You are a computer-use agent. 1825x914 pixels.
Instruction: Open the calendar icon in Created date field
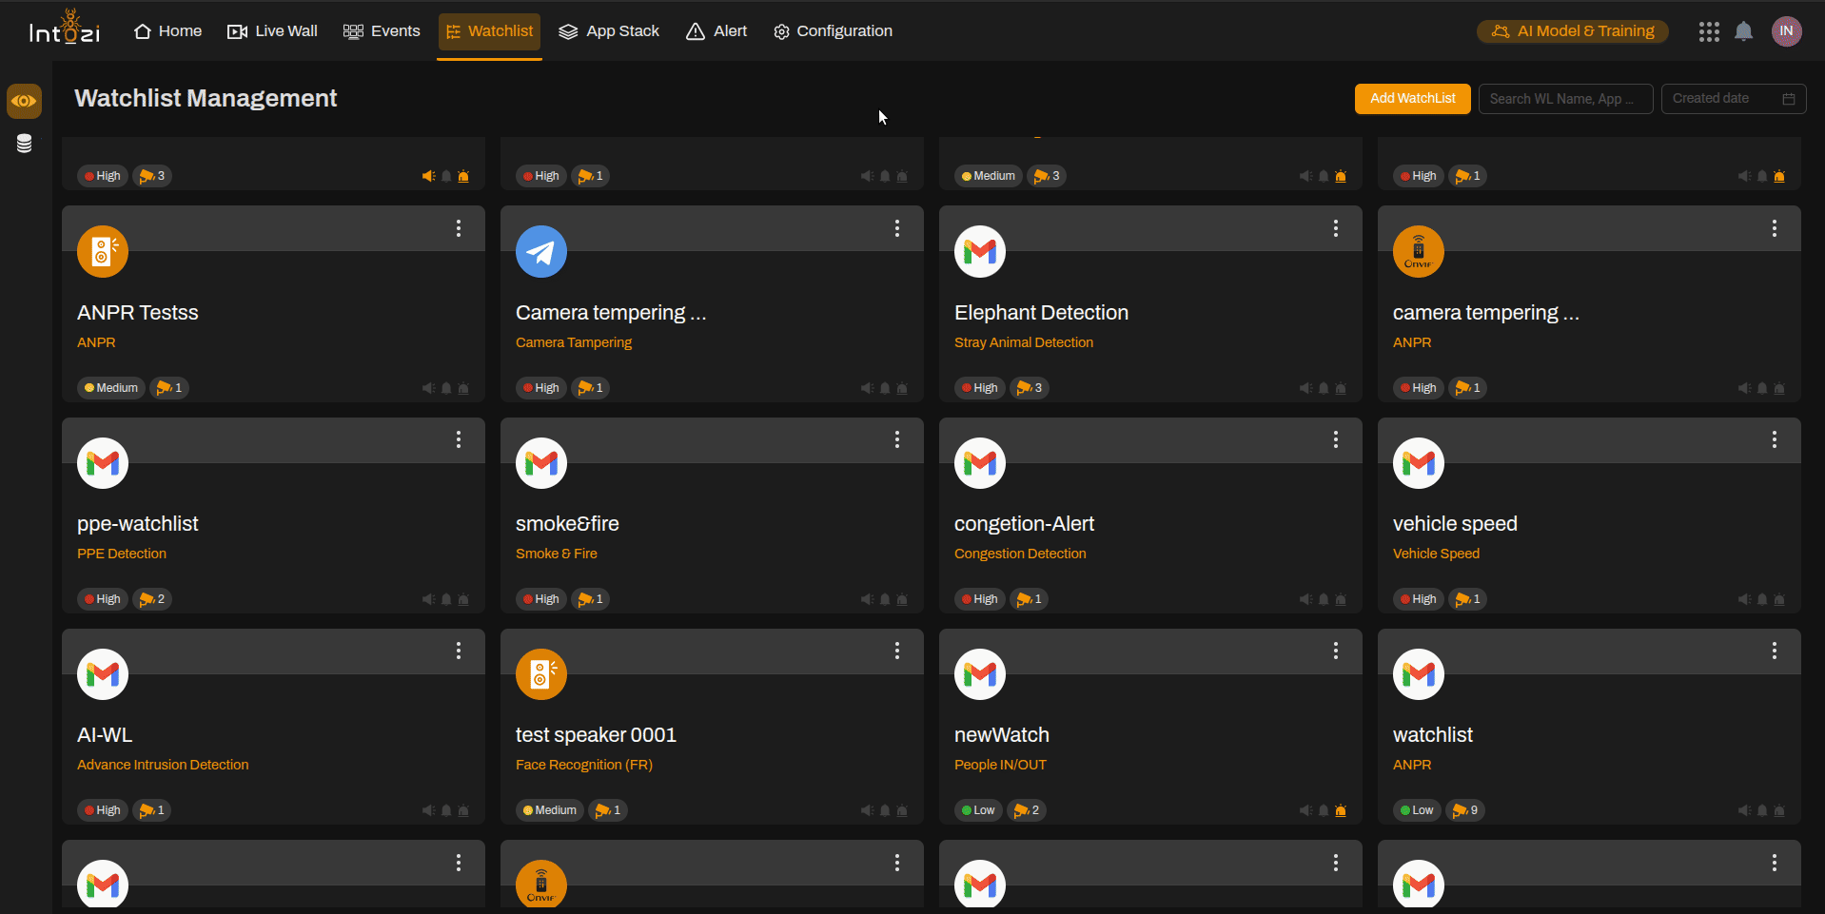pos(1789,98)
